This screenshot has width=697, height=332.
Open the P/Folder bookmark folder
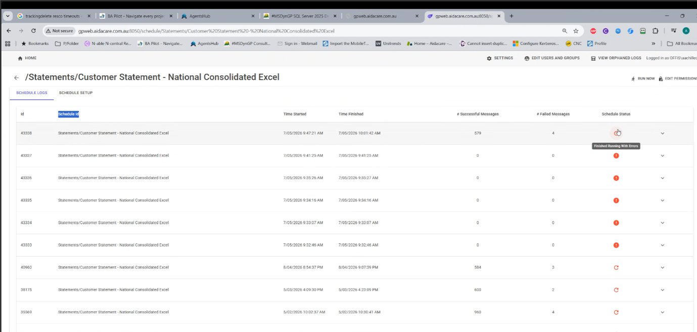point(67,44)
